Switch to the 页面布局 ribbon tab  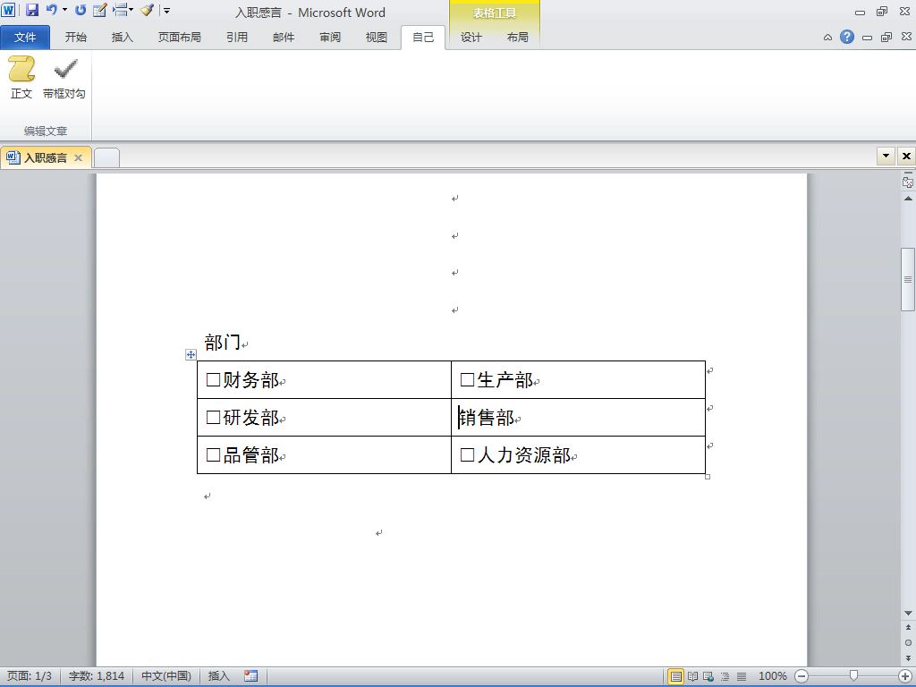tap(179, 38)
